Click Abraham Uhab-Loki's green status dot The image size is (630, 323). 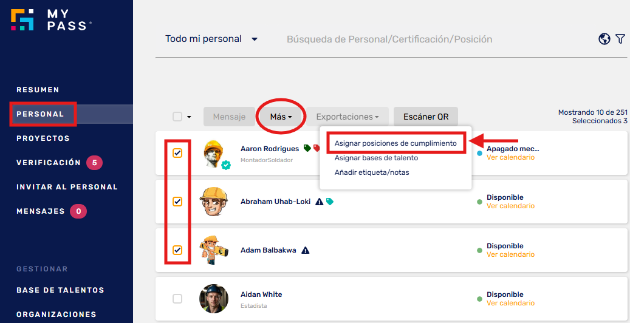tap(479, 202)
